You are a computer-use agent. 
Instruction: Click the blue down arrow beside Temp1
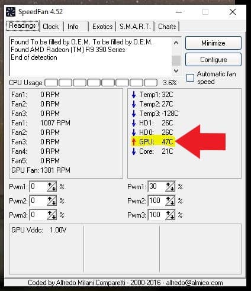tap(134, 95)
